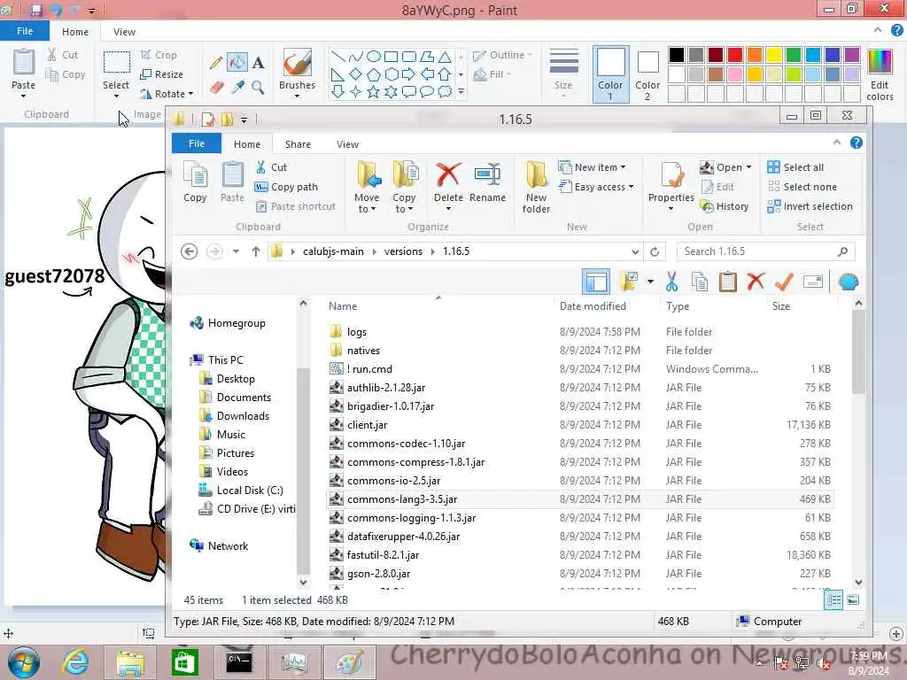
Task: Click the orange checkmark icon in command bar
Action: (x=784, y=282)
